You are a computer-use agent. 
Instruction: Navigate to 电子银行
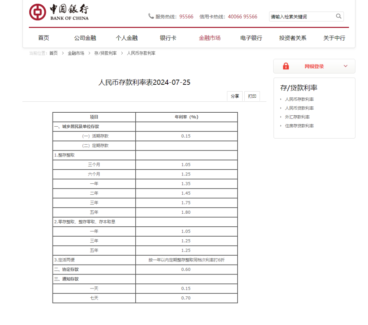251,38
